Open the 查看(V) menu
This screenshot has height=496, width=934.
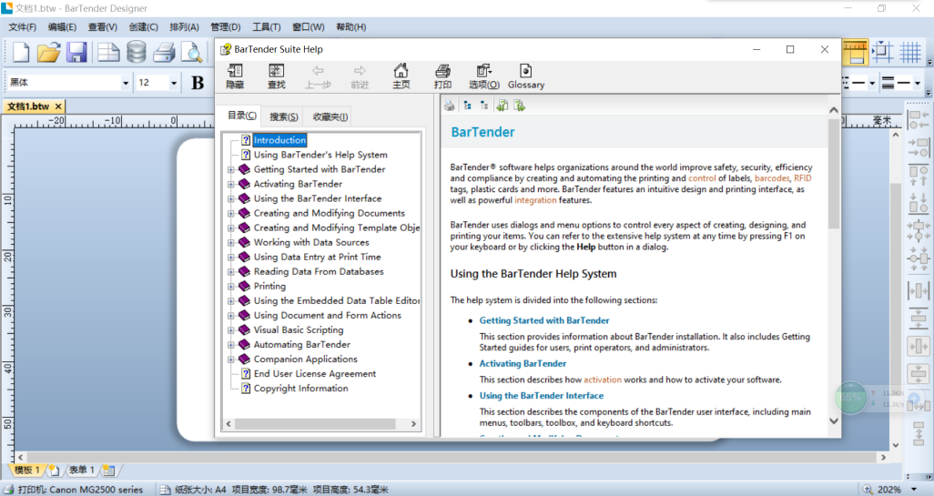tap(103, 26)
